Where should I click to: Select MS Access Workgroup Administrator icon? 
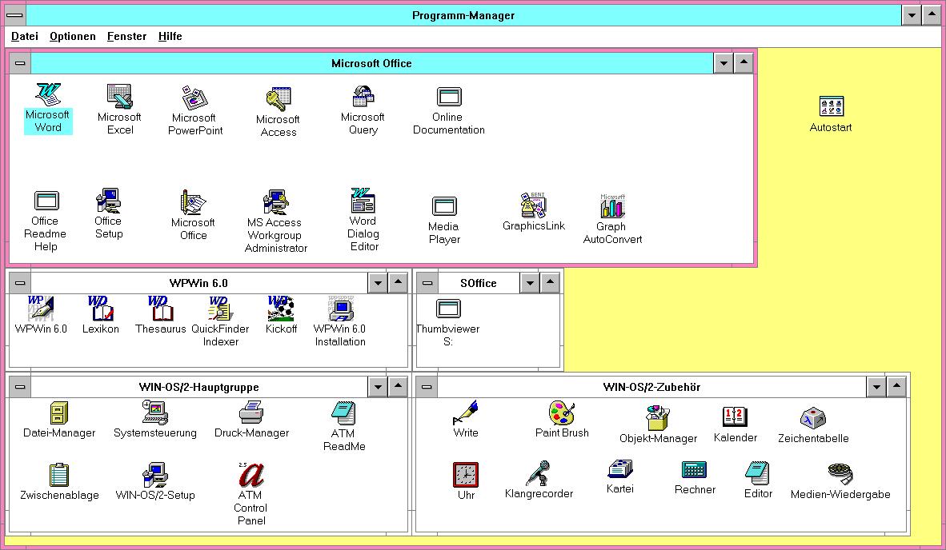tap(275, 201)
